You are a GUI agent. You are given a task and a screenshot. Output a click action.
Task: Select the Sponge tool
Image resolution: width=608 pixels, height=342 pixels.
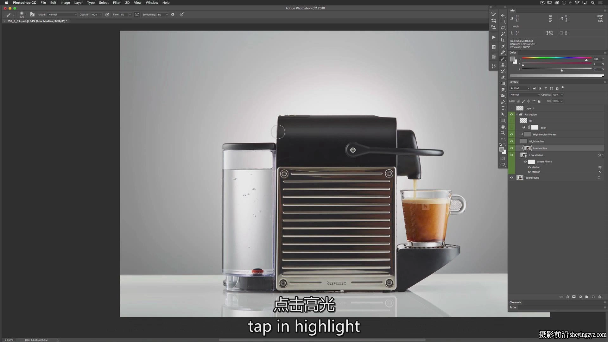click(x=503, y=96)
